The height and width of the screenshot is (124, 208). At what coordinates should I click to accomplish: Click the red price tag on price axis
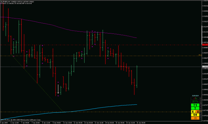(x=205, y=45)
